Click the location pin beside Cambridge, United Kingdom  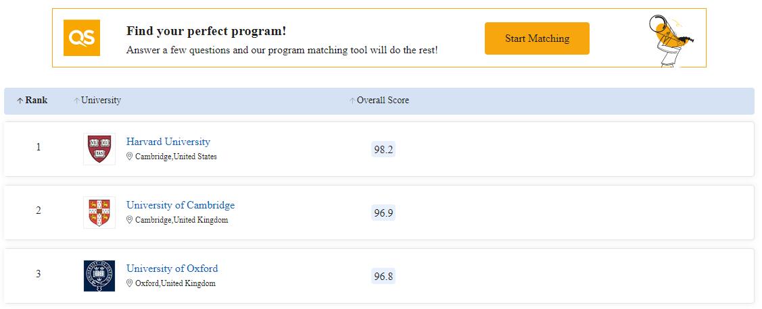click(x=130, y=220)
